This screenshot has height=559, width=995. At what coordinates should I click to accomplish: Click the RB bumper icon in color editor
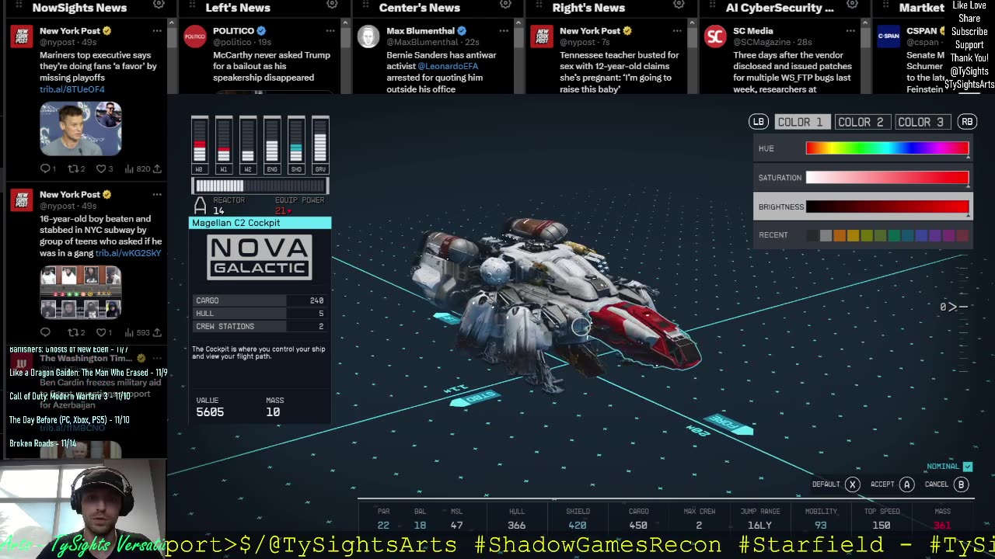[967, 122]
